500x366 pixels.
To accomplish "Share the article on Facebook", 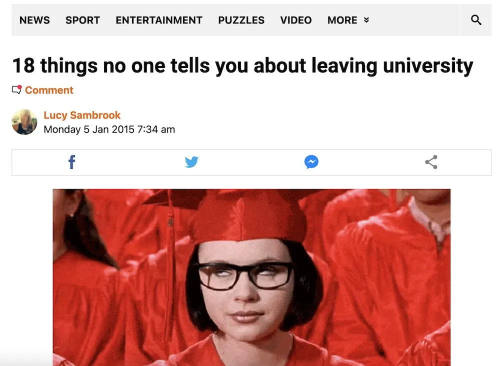I will 72,162.
